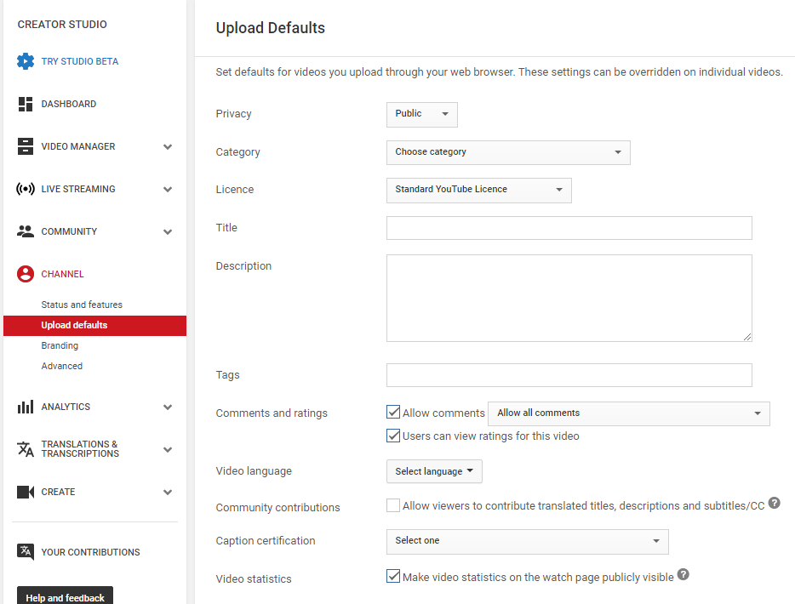Click the Dashboard grid icon
The height and width of the screenshot is (604, 795).
tap(26, 104)
